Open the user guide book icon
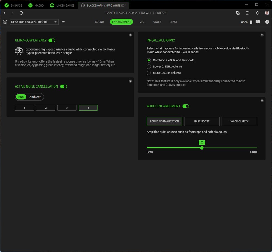This screenshot has height=252, width=272. click(258, 22)
